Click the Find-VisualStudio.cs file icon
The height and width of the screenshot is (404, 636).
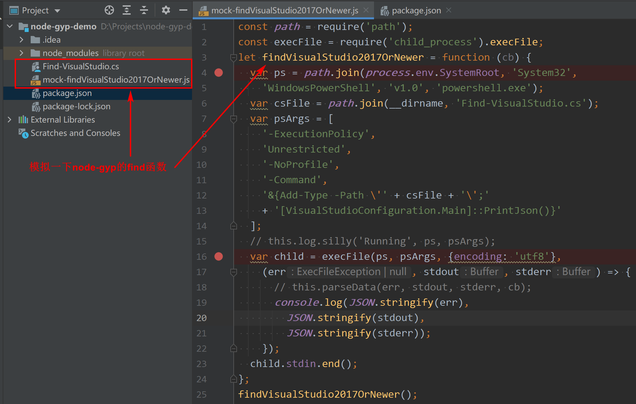[x=36, y=67]
